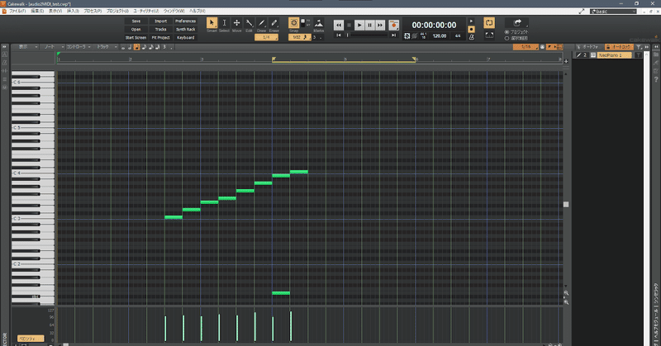
Task: Activate the Move tool
Action: [236, 24]
